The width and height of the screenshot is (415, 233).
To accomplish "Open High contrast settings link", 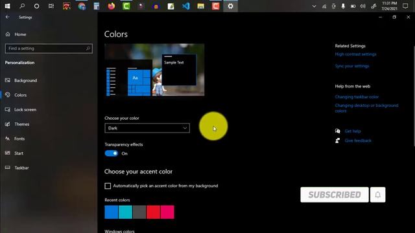I will point(355,54).
